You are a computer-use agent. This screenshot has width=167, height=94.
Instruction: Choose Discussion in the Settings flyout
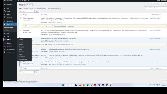click(21, 47)
